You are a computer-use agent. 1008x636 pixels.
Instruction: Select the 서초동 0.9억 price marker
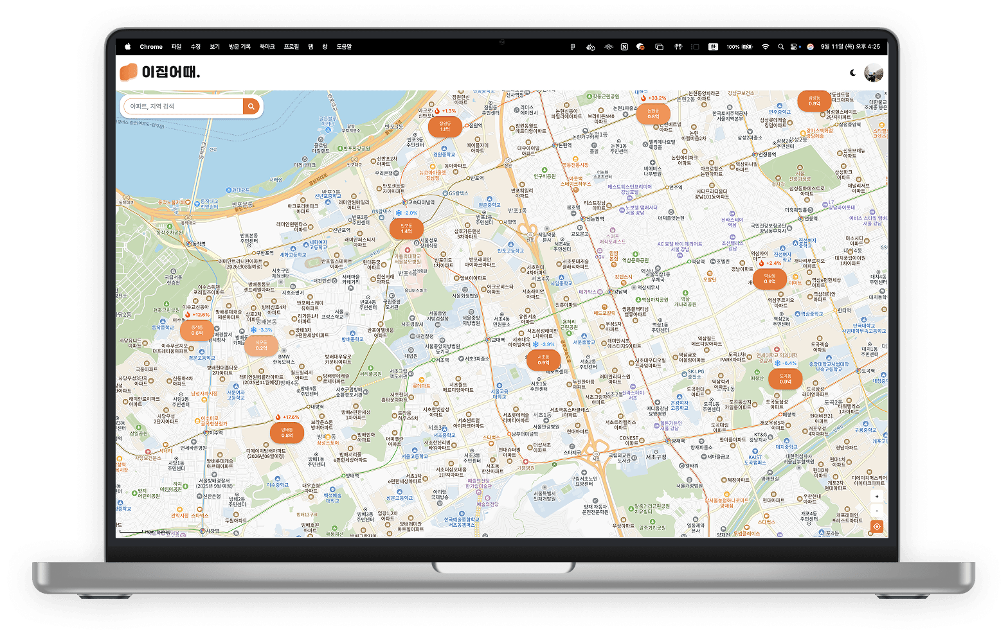pos(543,360)
